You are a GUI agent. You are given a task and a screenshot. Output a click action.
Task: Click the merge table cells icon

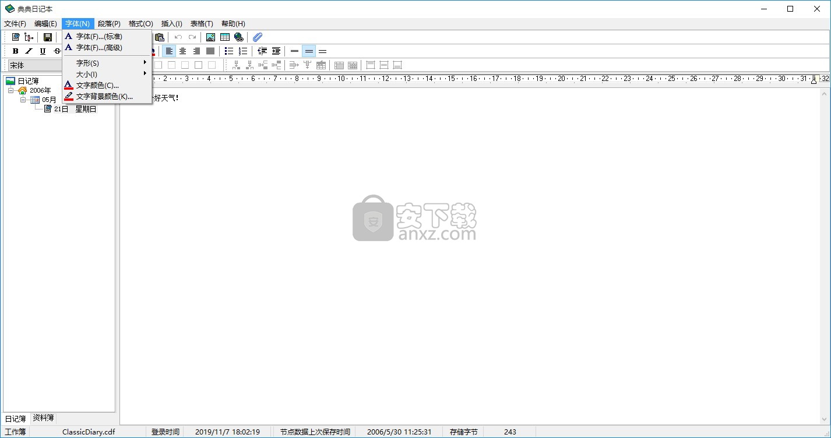point(339,65)
